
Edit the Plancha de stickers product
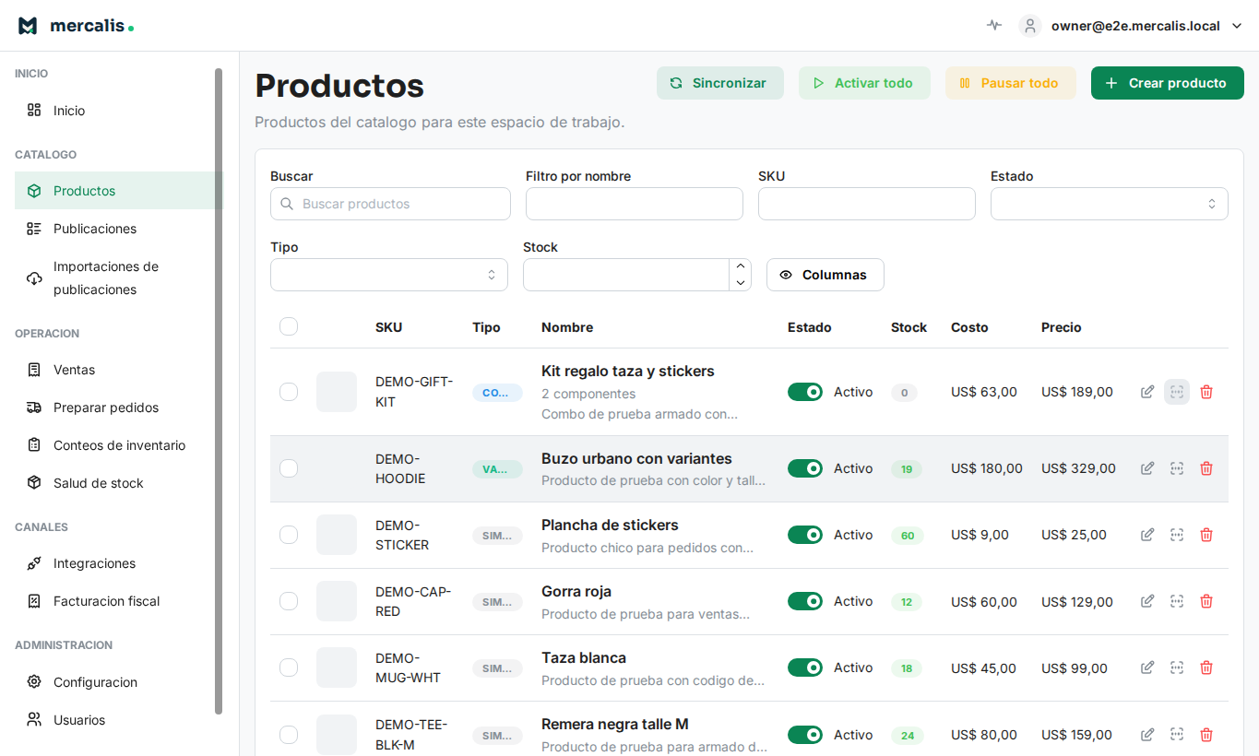(1147, 535)
